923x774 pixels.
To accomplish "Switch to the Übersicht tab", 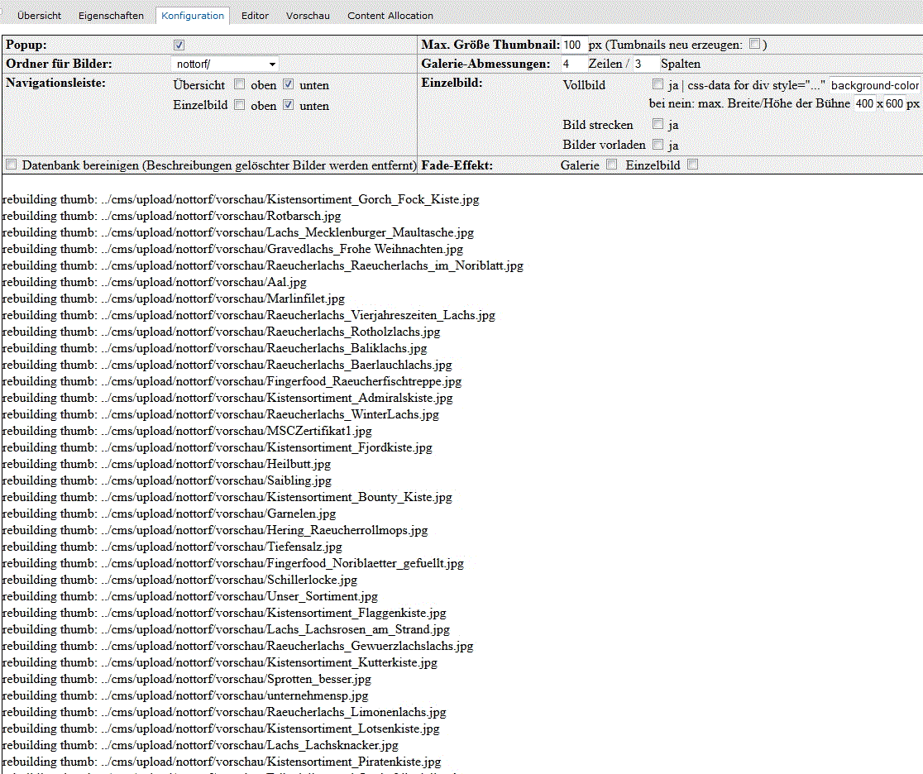I will (x=39, y=16).
